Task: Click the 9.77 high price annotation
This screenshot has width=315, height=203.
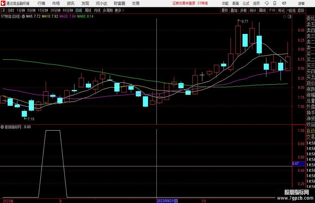Action: 245,22
